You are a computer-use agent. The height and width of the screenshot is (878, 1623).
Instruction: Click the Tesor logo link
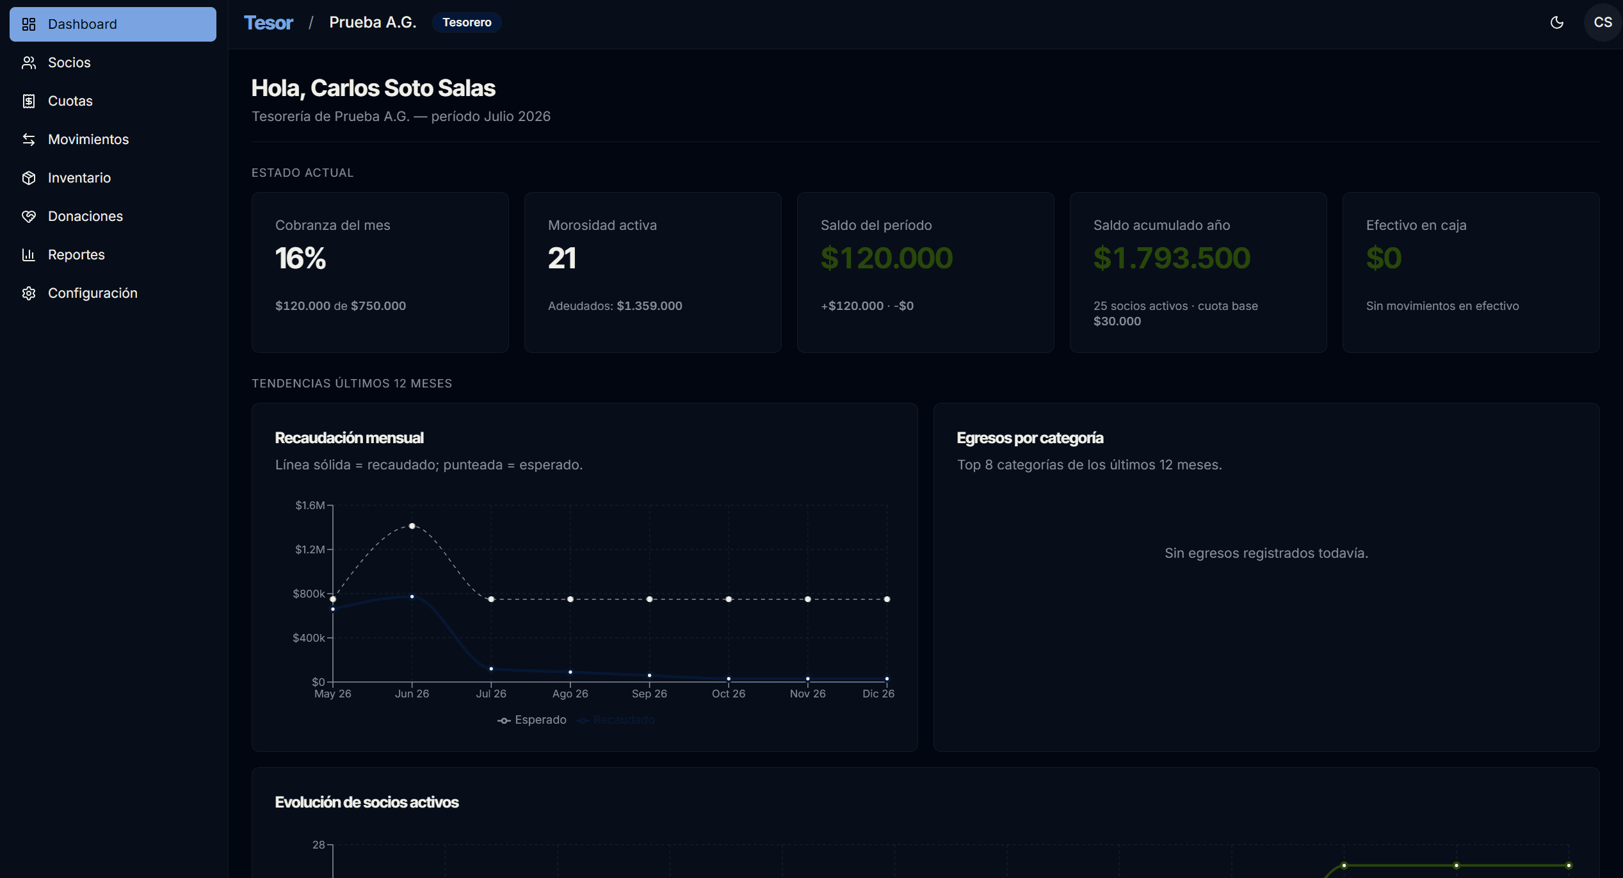[268, 22]
